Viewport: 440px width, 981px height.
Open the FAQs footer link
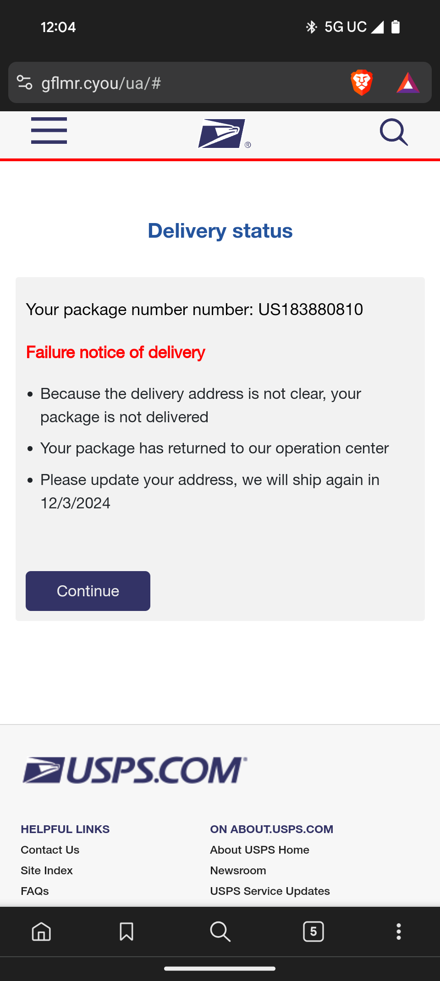click(35, 891)
